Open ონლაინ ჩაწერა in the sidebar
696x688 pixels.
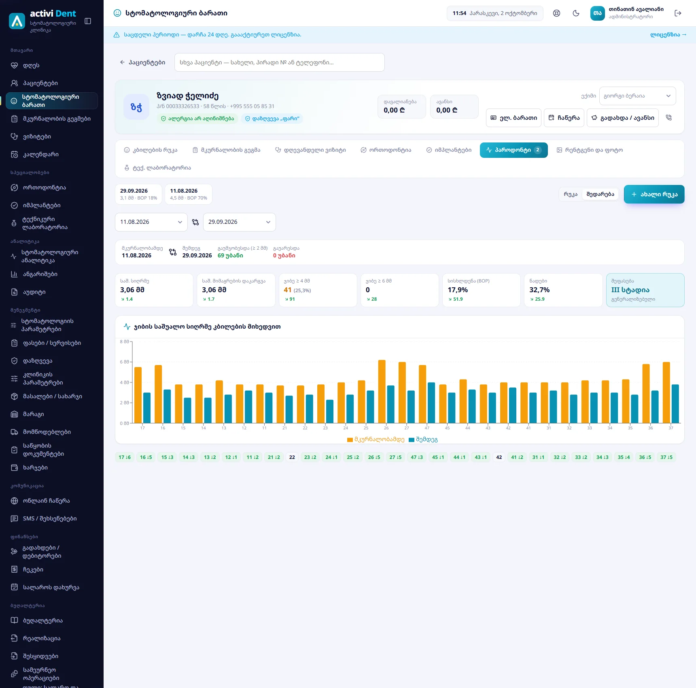click(x=52, y=501)
